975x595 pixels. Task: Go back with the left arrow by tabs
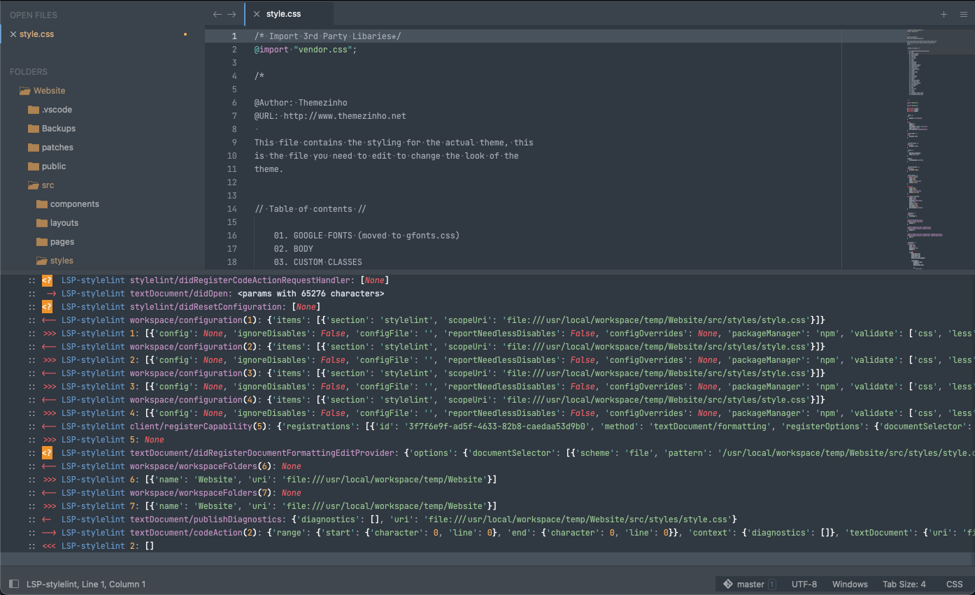tap(218, 14)
